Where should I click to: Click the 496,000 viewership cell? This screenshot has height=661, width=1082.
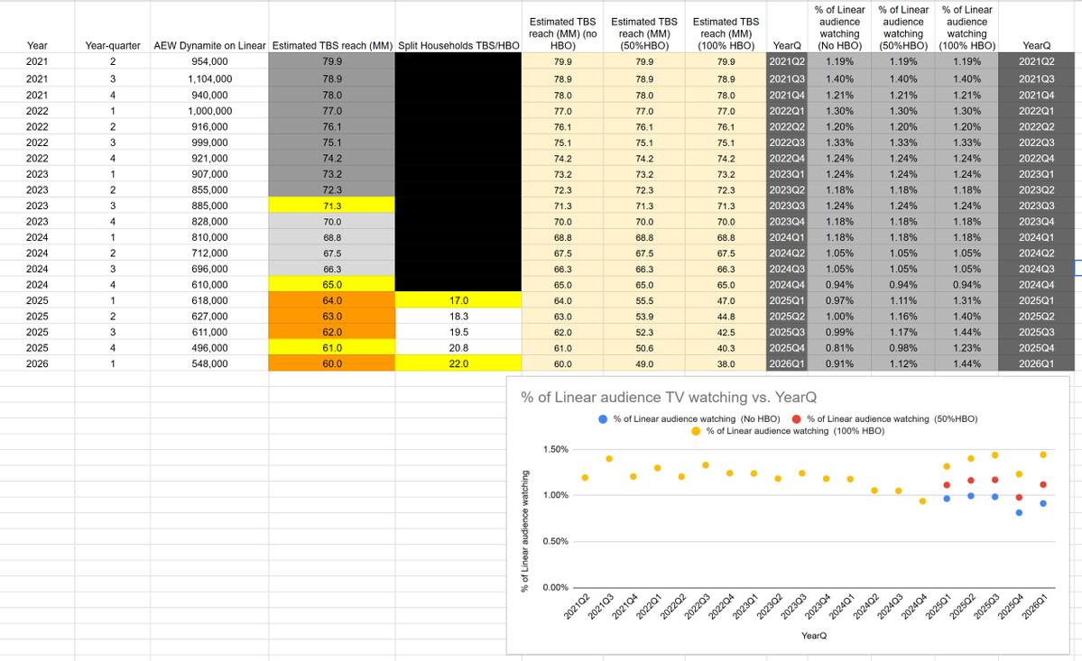click(x=209, y=347)
